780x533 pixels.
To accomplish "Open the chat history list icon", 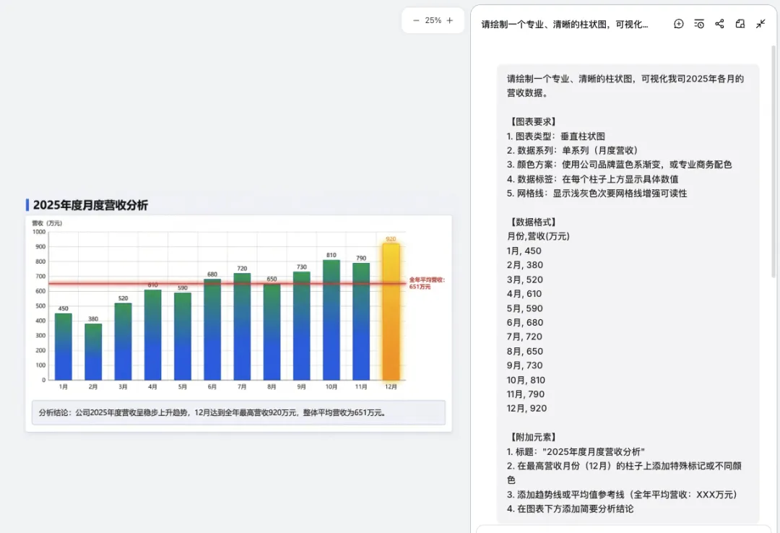I will 699,24.
